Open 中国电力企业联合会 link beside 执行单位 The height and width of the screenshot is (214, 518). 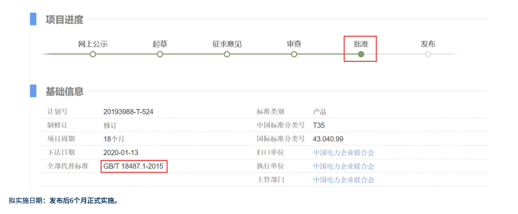pos(344,166)
